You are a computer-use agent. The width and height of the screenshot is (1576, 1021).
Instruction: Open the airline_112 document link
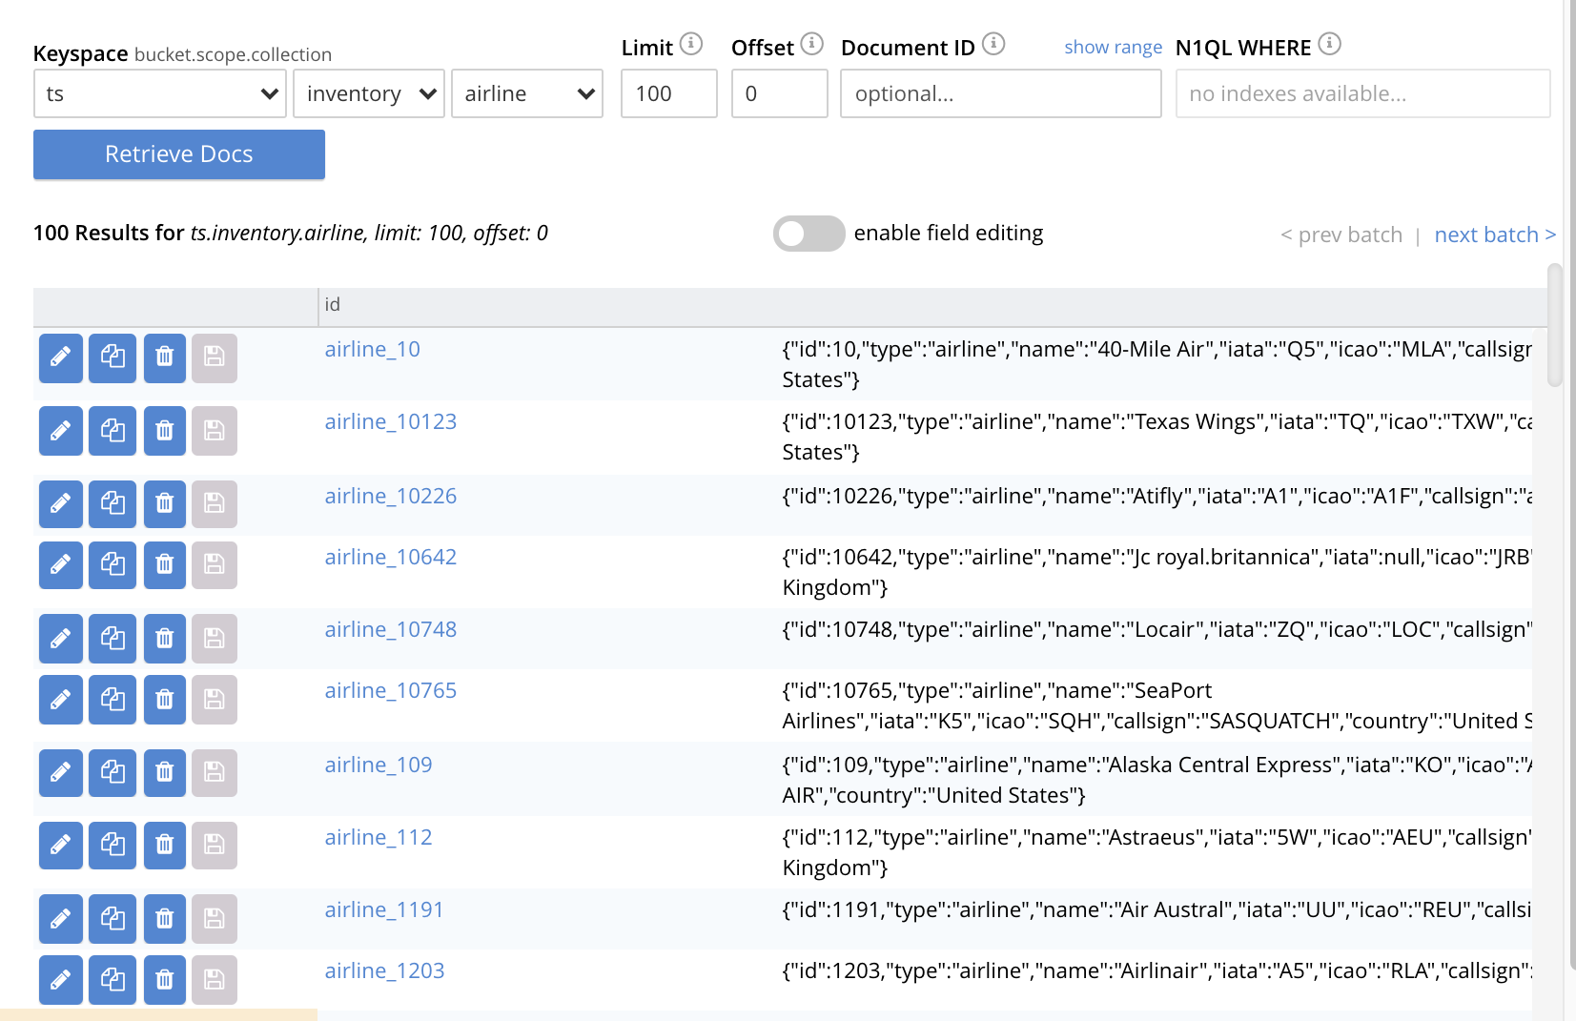(x=379, y=837)
